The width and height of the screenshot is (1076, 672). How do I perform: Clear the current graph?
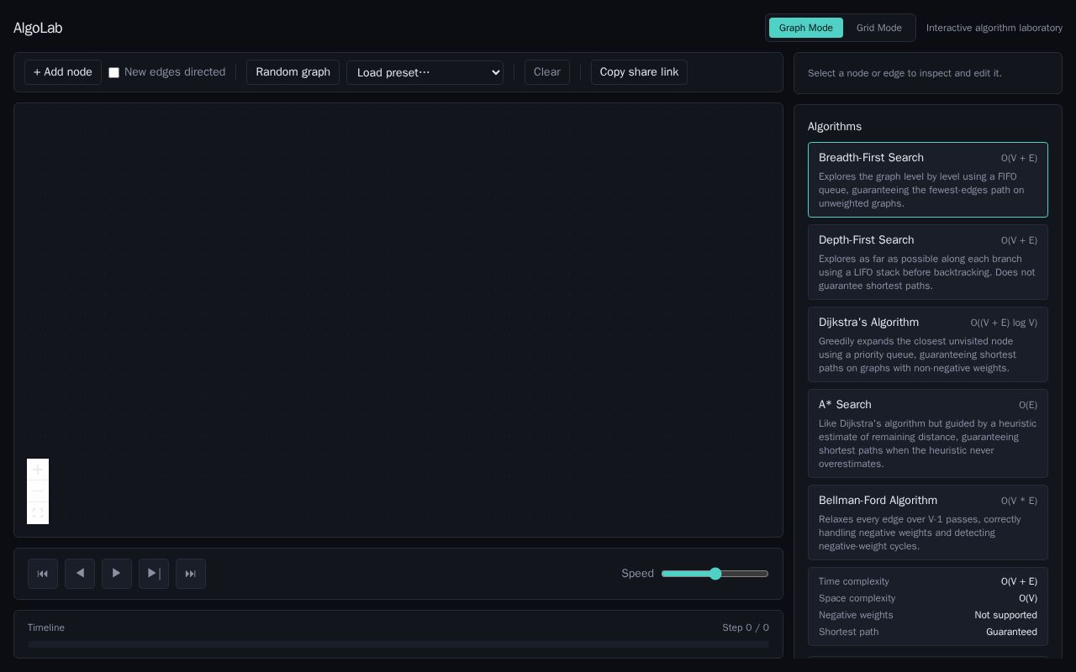pyautogui.click(x=547, y=72)
